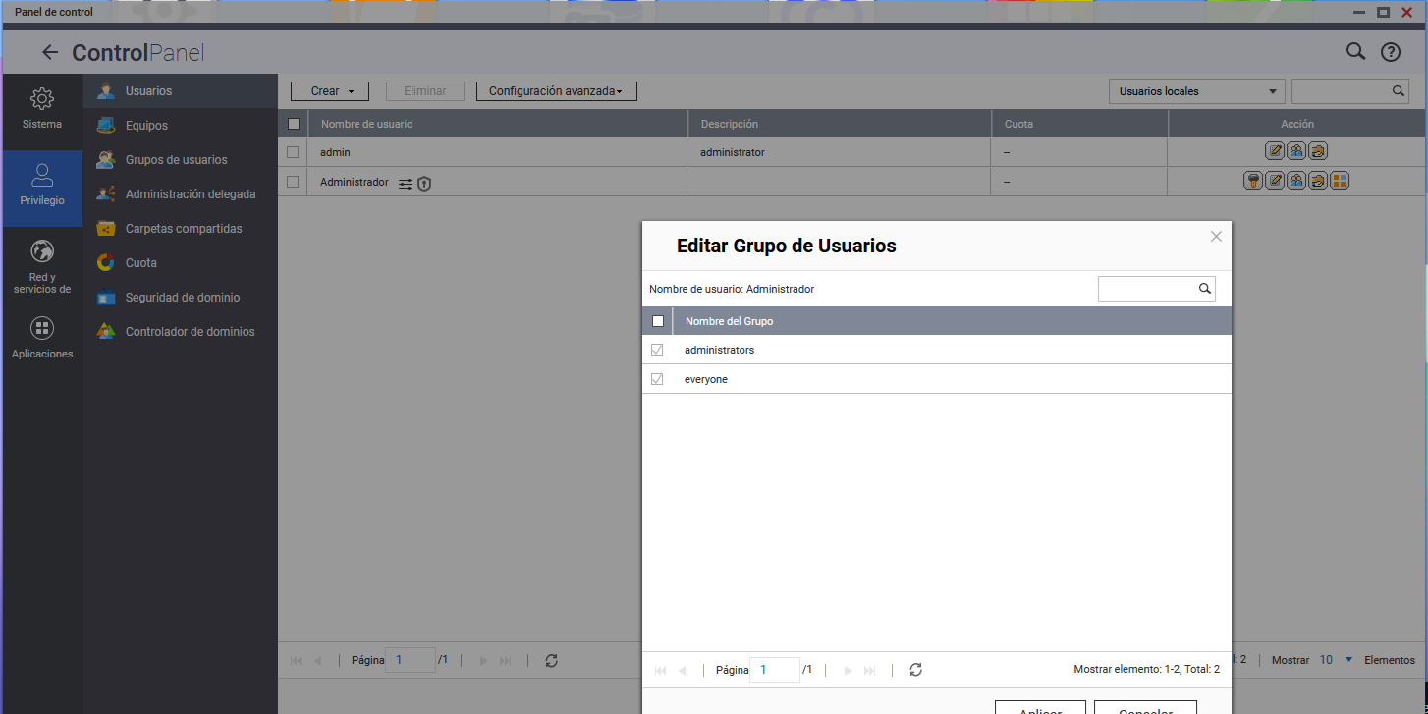Select Grupos de usuarios in the sidebar
Viewport: 1428px width, 714px height.
coord(176,160)
